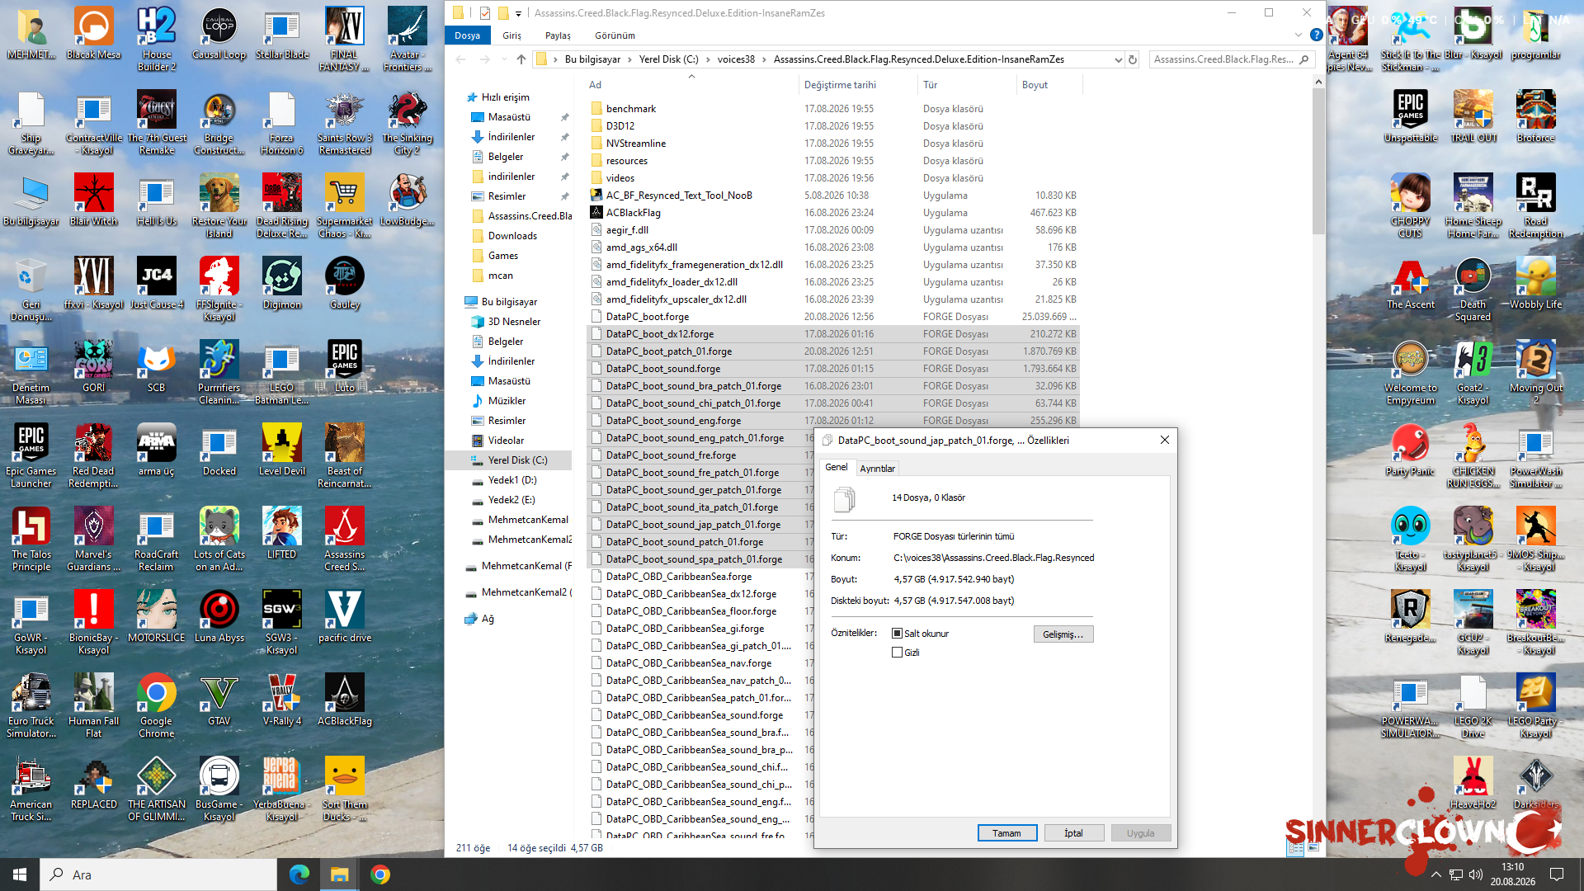Toggle the Salt okunur checkbox

point(897,634)
